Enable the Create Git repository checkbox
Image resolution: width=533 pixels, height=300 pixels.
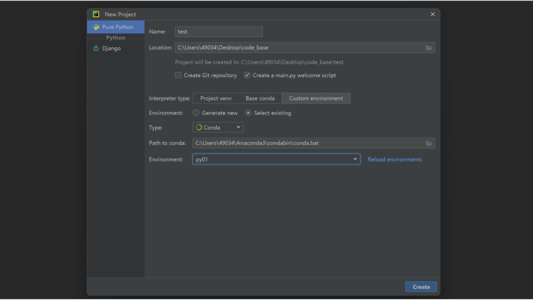click(178, 75)
